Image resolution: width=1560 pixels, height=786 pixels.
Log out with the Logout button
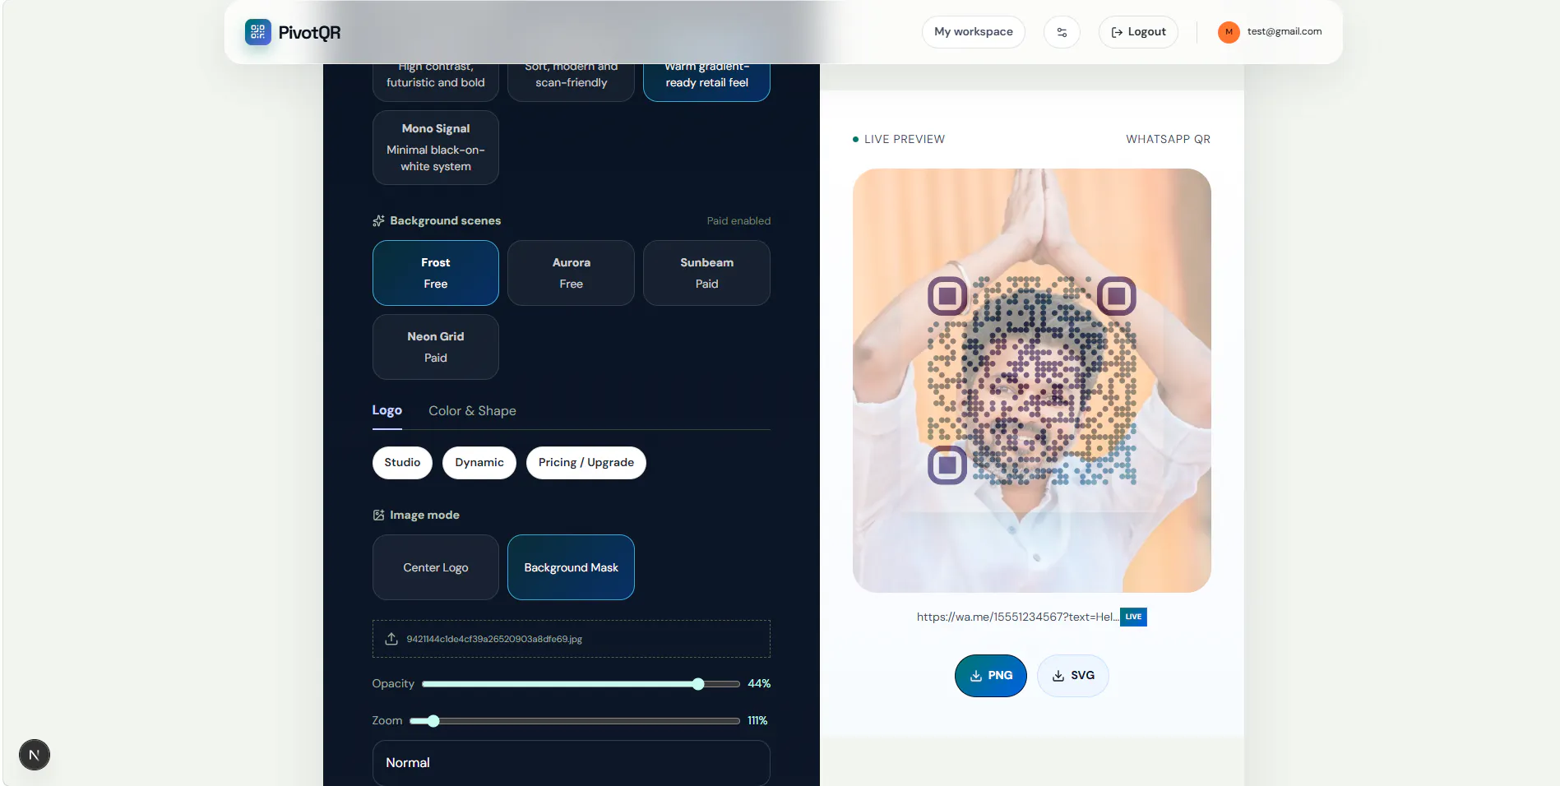[1138, 32]
